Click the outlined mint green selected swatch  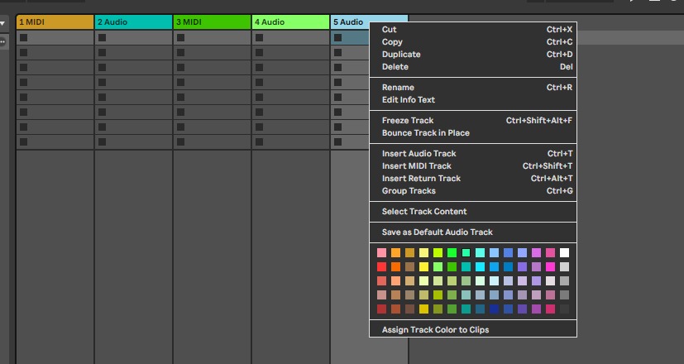tap(466, 252)
